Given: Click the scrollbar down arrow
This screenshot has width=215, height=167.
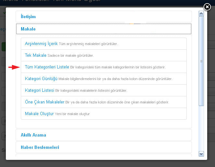Looking at the screenshot, I should 201,154.
